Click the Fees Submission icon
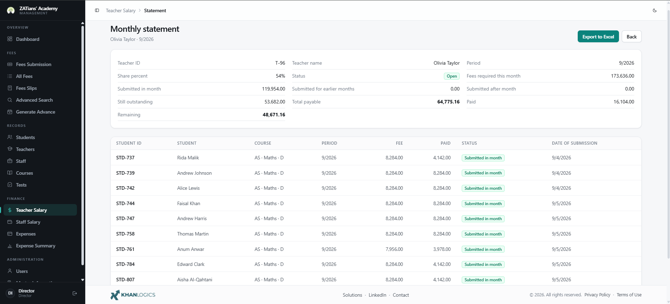The height and width of the screenshot is (304, 670). [10, 64]
